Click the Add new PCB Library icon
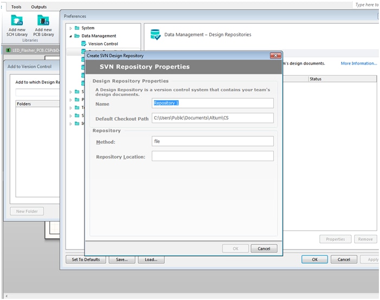380x300 pixels. tap(43, 21)
